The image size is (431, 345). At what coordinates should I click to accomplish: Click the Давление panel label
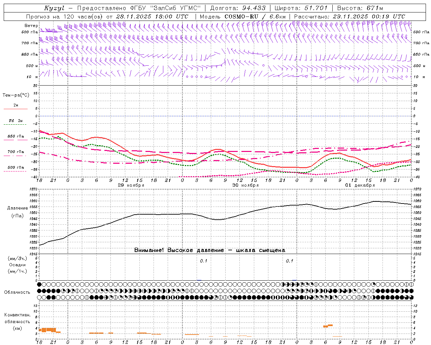click(x=18, y=208)
